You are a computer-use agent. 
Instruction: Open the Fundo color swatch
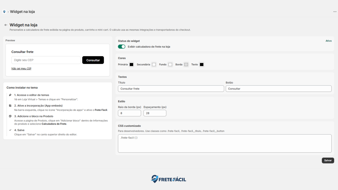[170, 64]
